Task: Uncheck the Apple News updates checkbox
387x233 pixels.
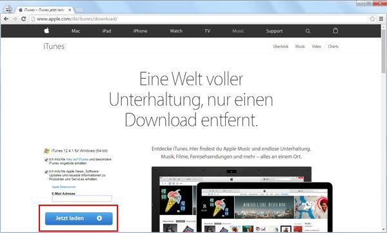Action: pyautogui.click(x=46, y=172)
